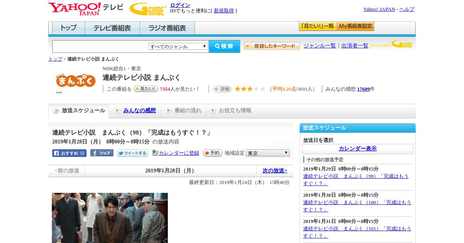Click the <前の放送 navigation
Screen dimensions: 464x243
(67, 170)
